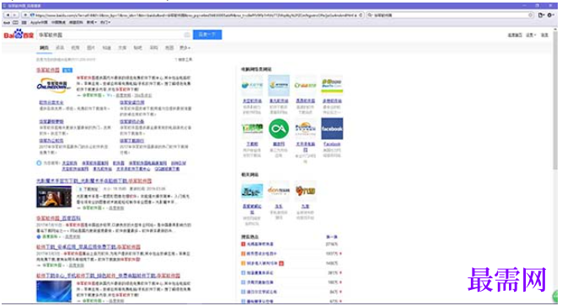This screenshot has width=562, height=306.
Task: Open the 当乐 related site logo
Action: 279,191
